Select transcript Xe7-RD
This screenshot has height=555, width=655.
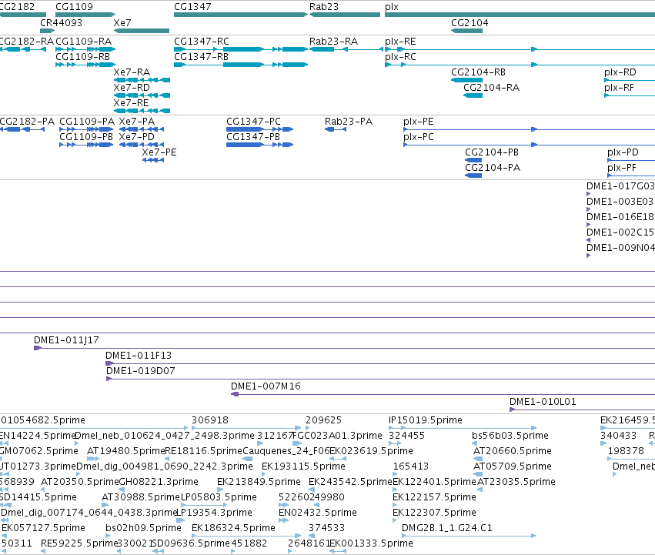click(x=142, y=95)
